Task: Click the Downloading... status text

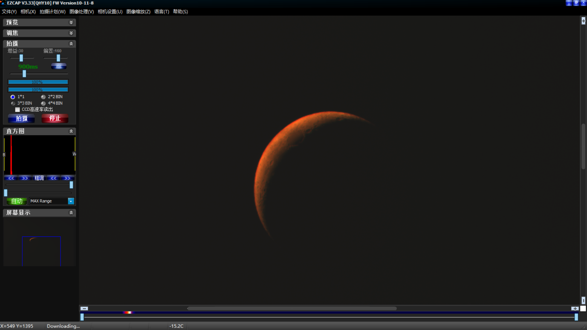Action: click(63, 326)
